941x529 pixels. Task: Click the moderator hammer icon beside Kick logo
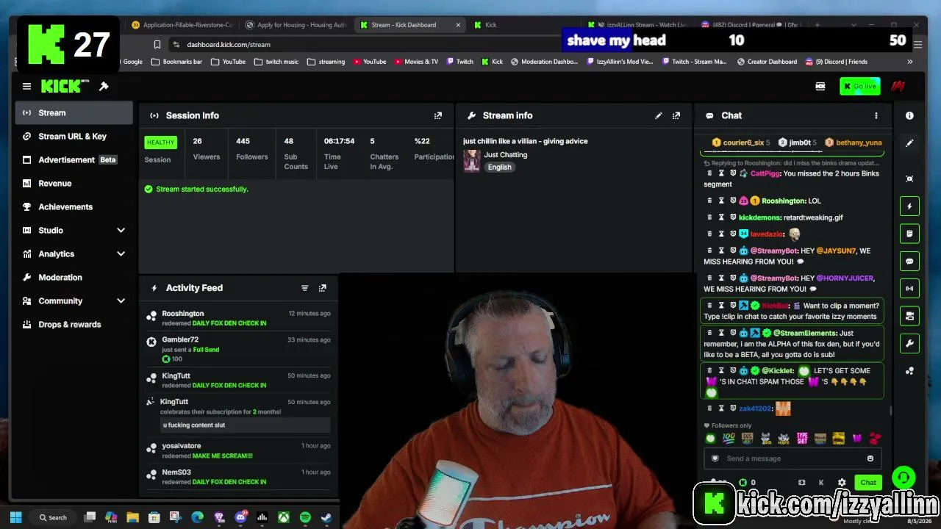click(104, 87)
